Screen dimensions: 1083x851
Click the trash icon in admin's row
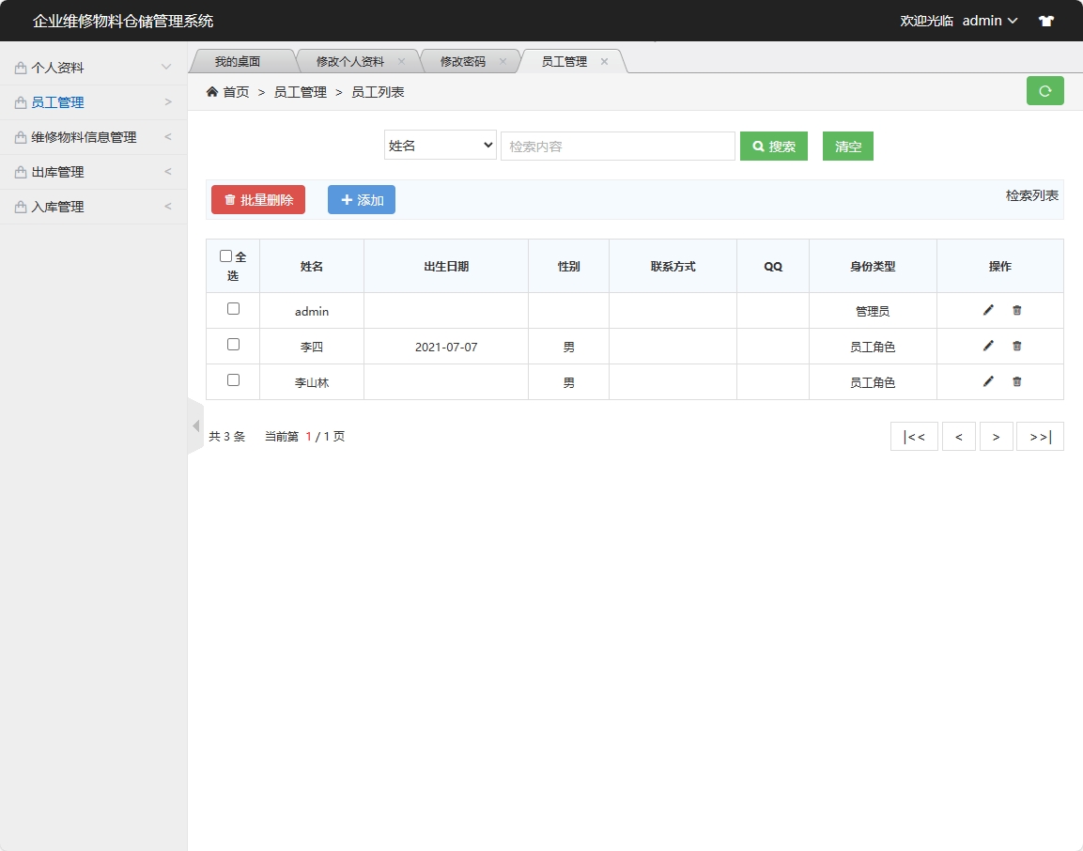click(1016, 309)
